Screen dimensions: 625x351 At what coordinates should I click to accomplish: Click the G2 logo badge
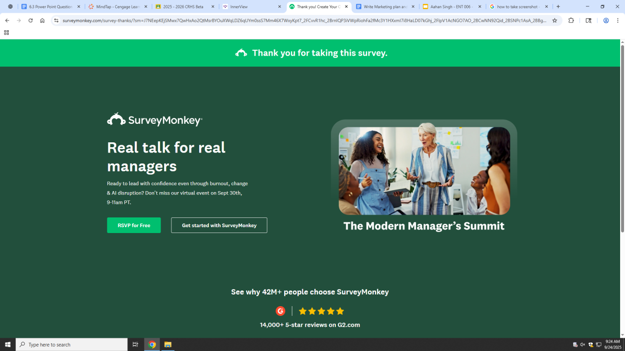click(280, 311)
